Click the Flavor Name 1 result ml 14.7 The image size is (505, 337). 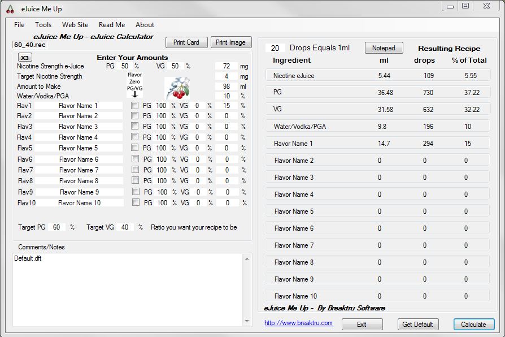coord(384,144)
